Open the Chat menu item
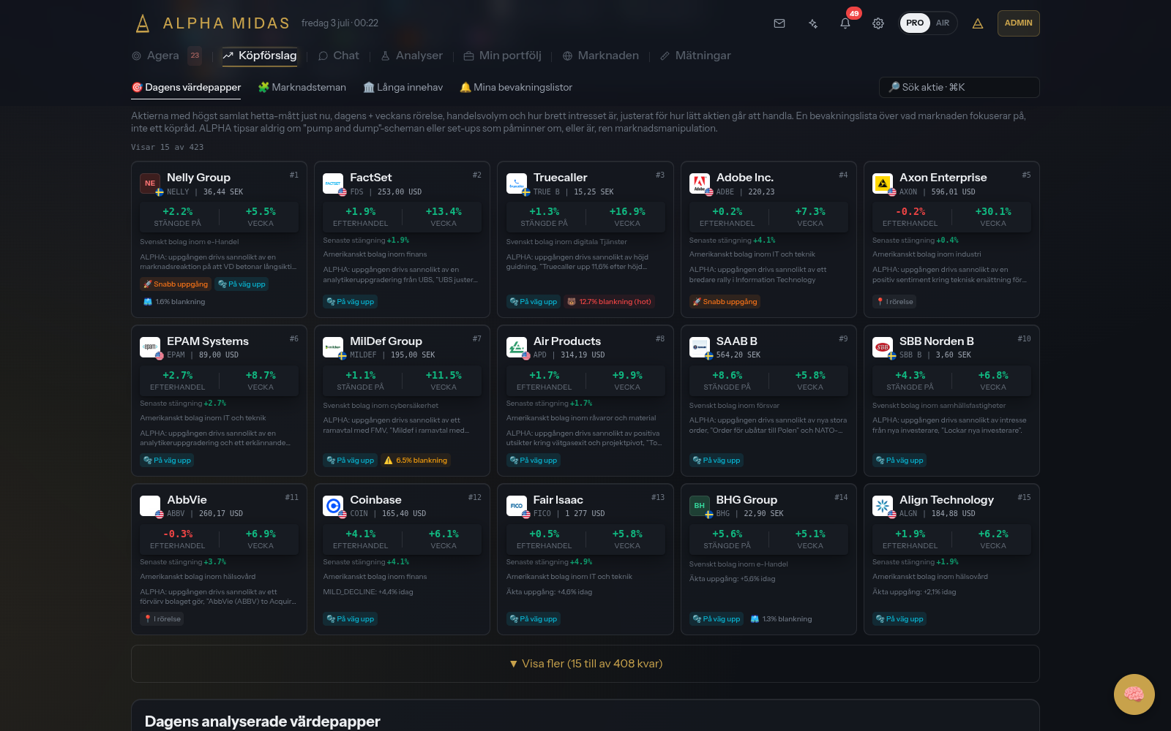The height and width of the screenshot is (731, 1171). pos(339,56)
